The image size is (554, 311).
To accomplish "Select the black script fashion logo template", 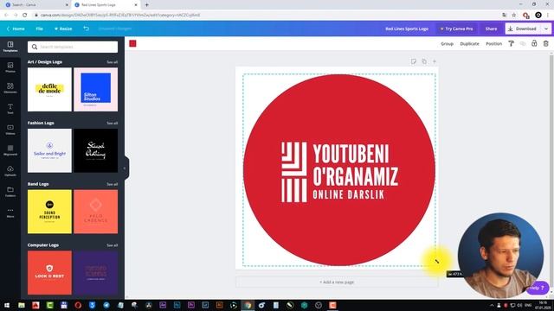I will point(96,150).
